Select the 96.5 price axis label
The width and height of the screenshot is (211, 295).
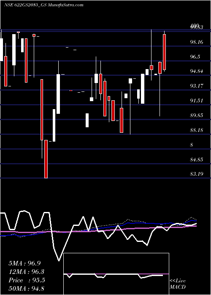click(195, 56)
